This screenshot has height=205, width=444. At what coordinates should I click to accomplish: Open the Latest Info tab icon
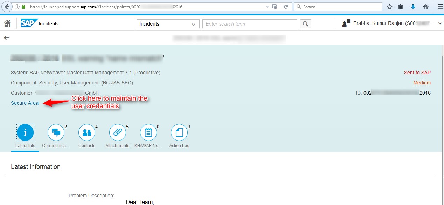click(x=25, y=133)
